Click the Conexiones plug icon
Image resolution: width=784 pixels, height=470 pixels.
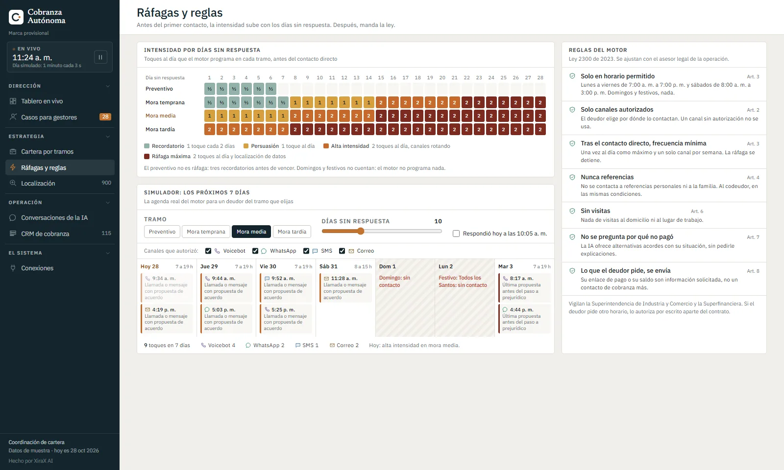(13, 268)
